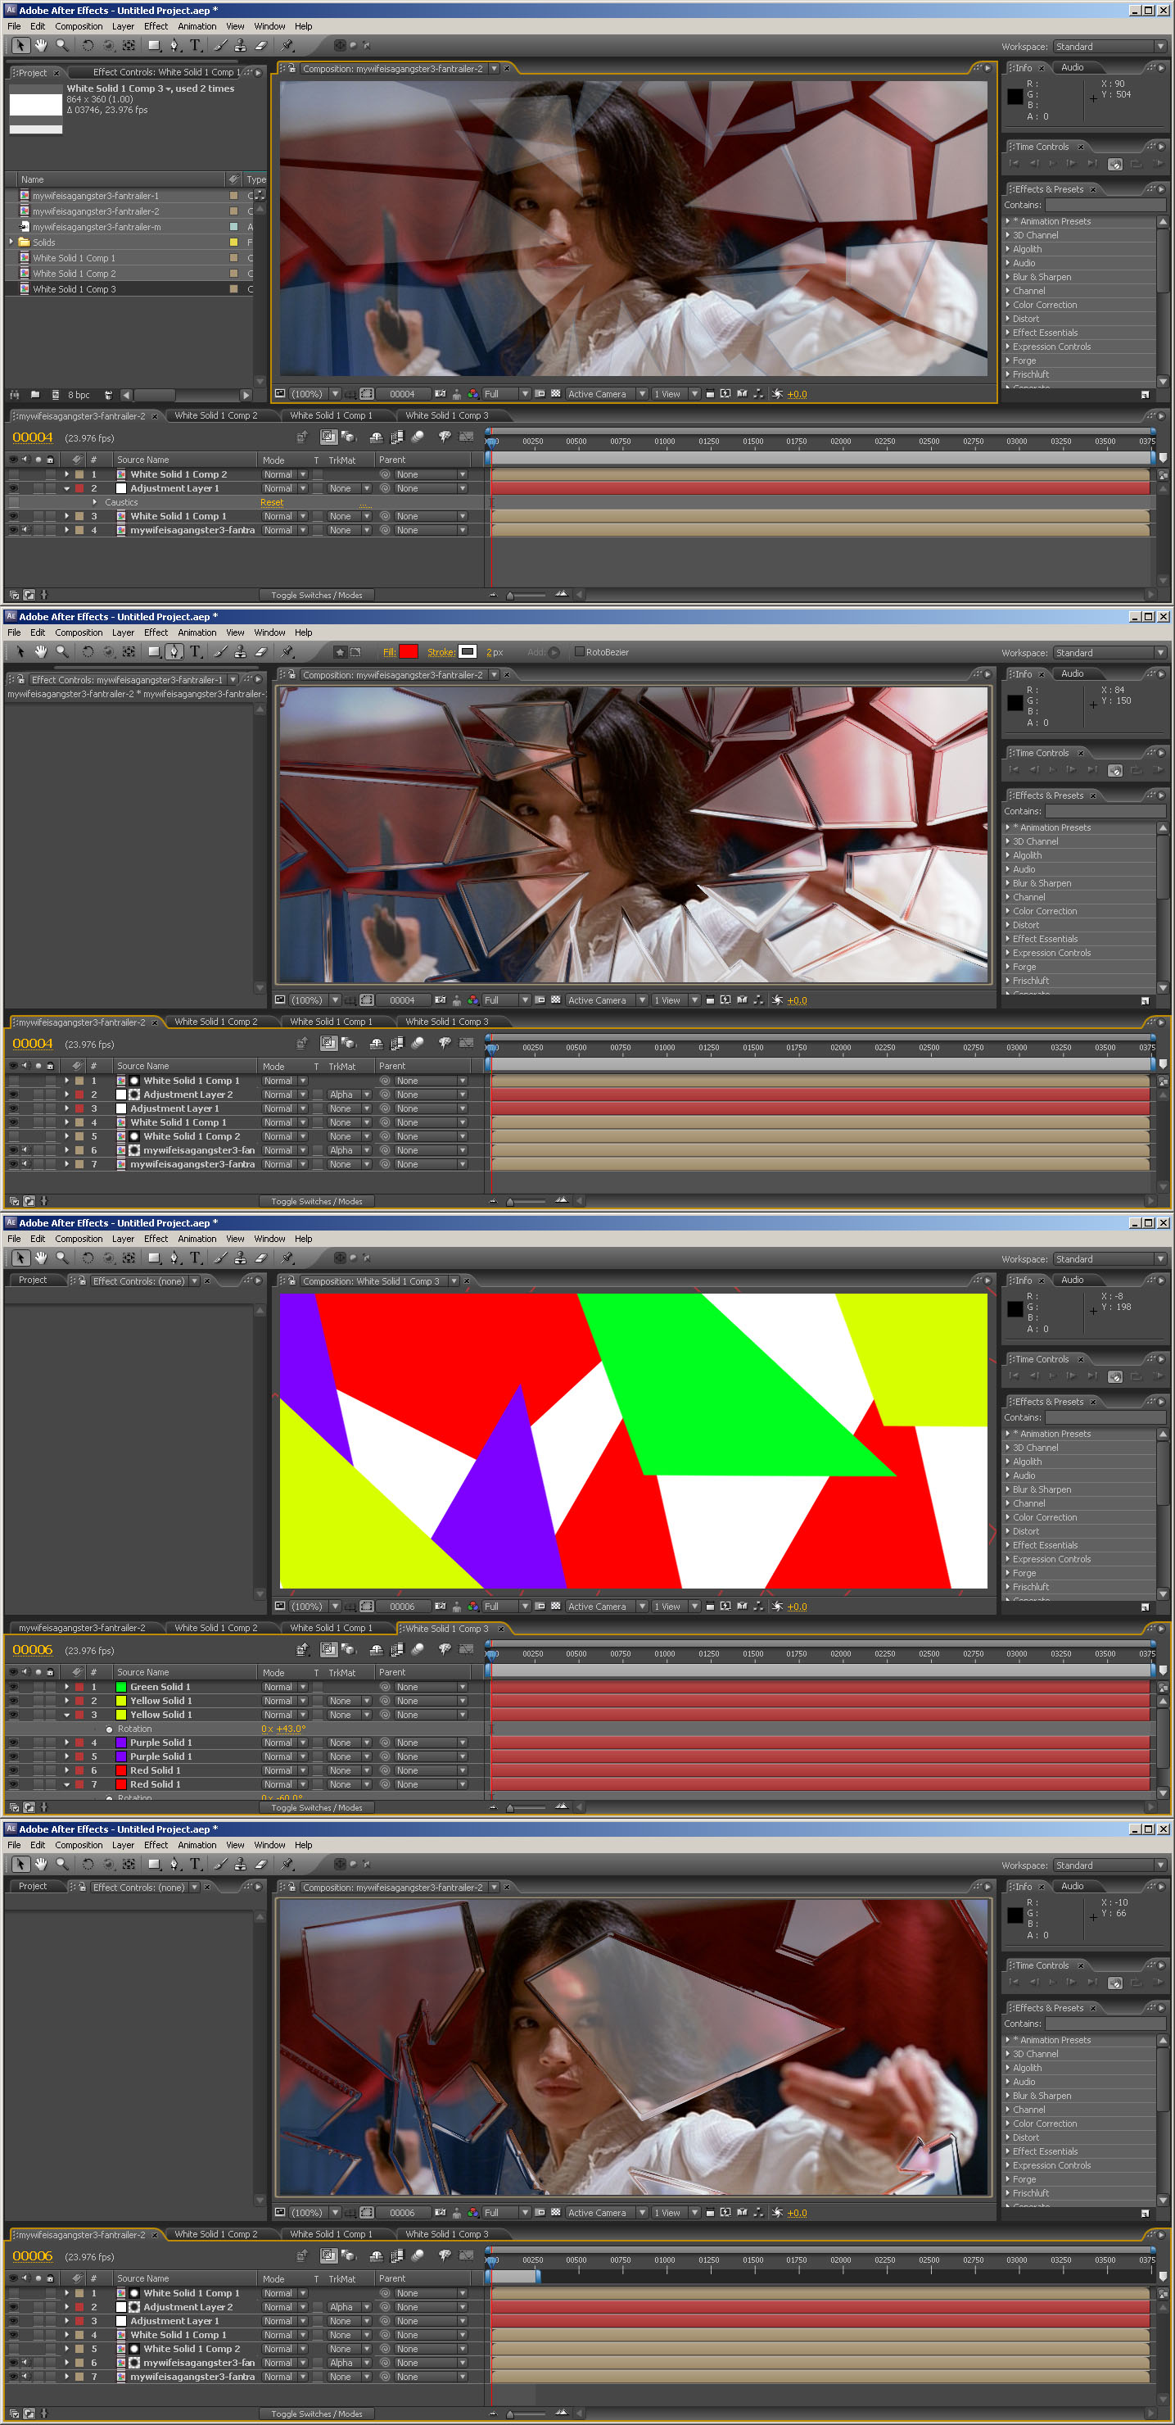Hide the Green Solid 1 layer
Screen dimensions: 1175x2425
(x=13, y=1687)
